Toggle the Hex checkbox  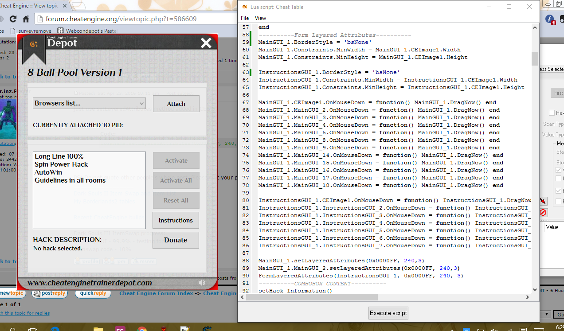tap(552, 113)
